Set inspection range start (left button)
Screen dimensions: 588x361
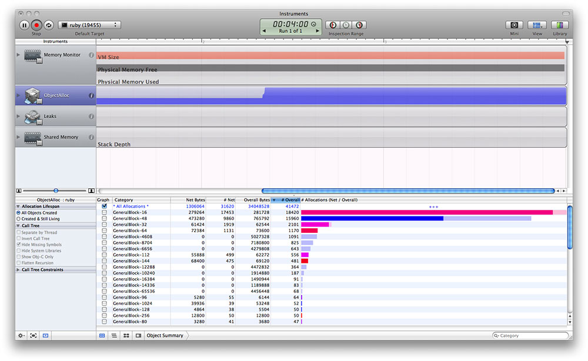[333, 25]
